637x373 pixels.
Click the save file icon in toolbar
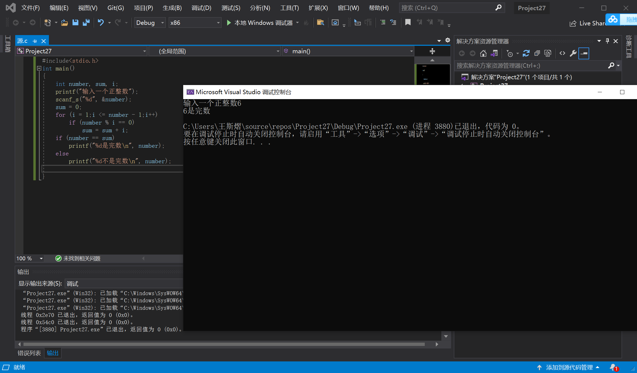[x=75, y=23]
